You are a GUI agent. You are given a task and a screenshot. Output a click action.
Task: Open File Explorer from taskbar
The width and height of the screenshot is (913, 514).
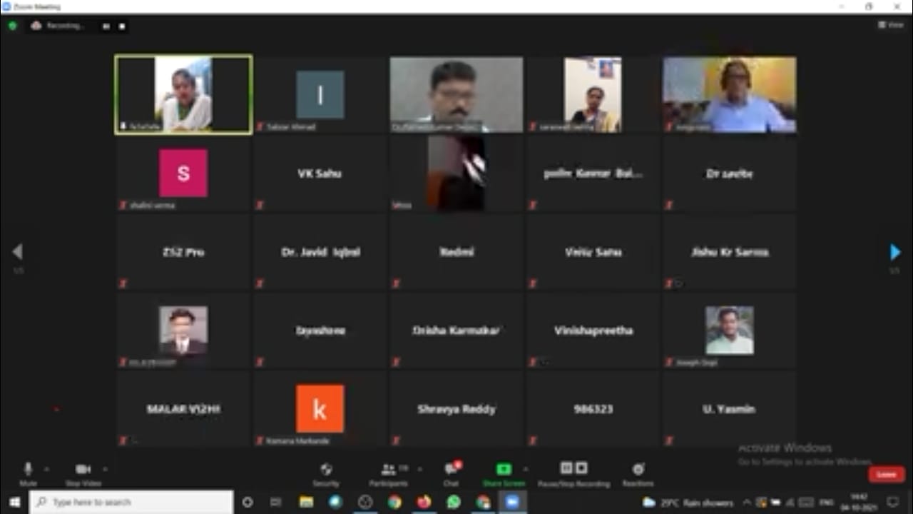[x=306, y=502]
